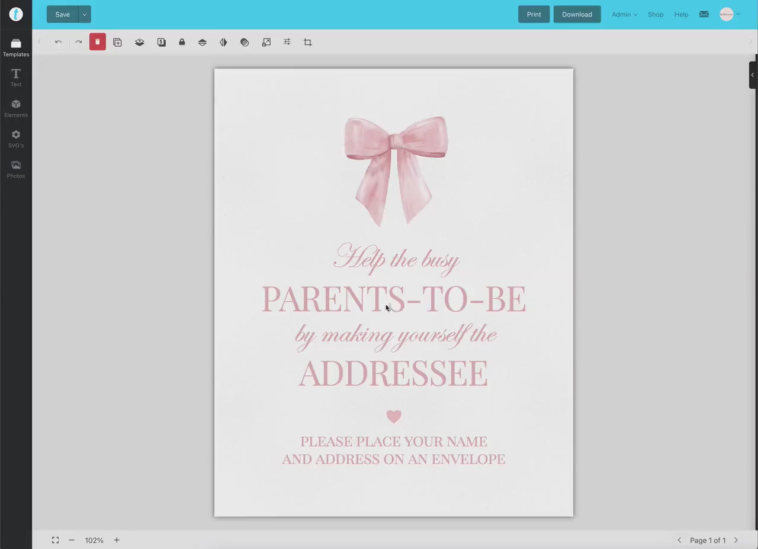Screen dimensions: 758x549
Task: Select the crop tool
Action: 308,43
